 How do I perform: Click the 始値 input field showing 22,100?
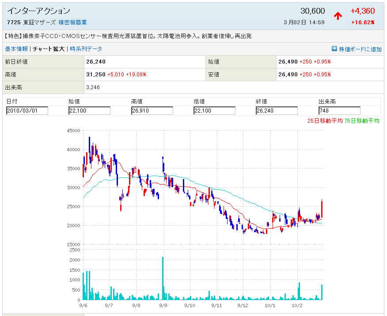tap(89, 111)
